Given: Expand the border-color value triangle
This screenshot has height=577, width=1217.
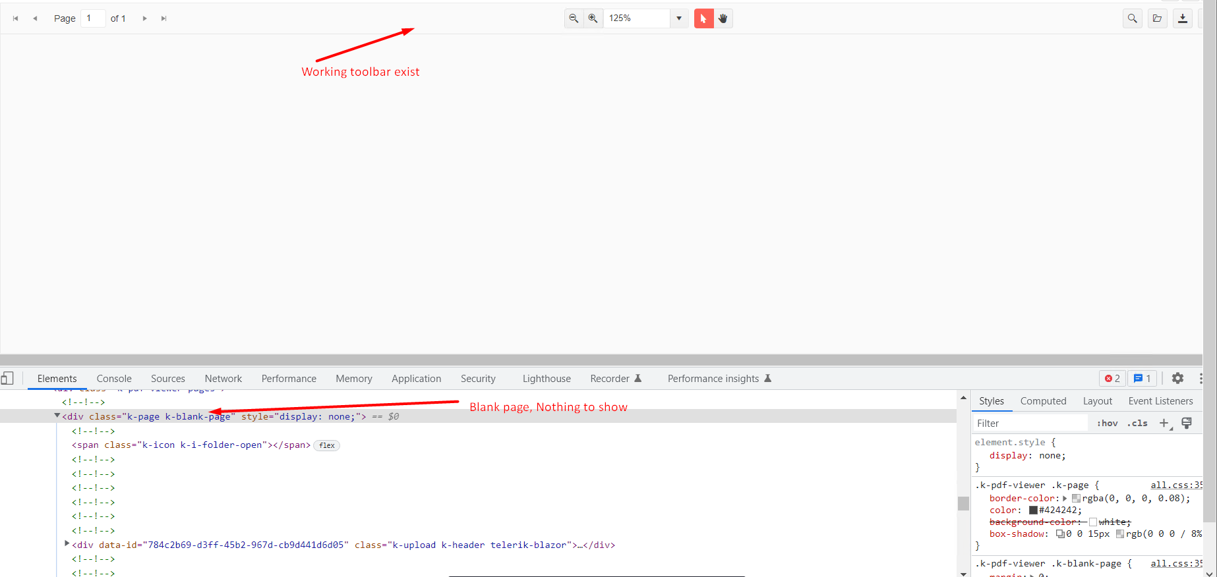Looking at the screenshot, I should pos(1065,499).
